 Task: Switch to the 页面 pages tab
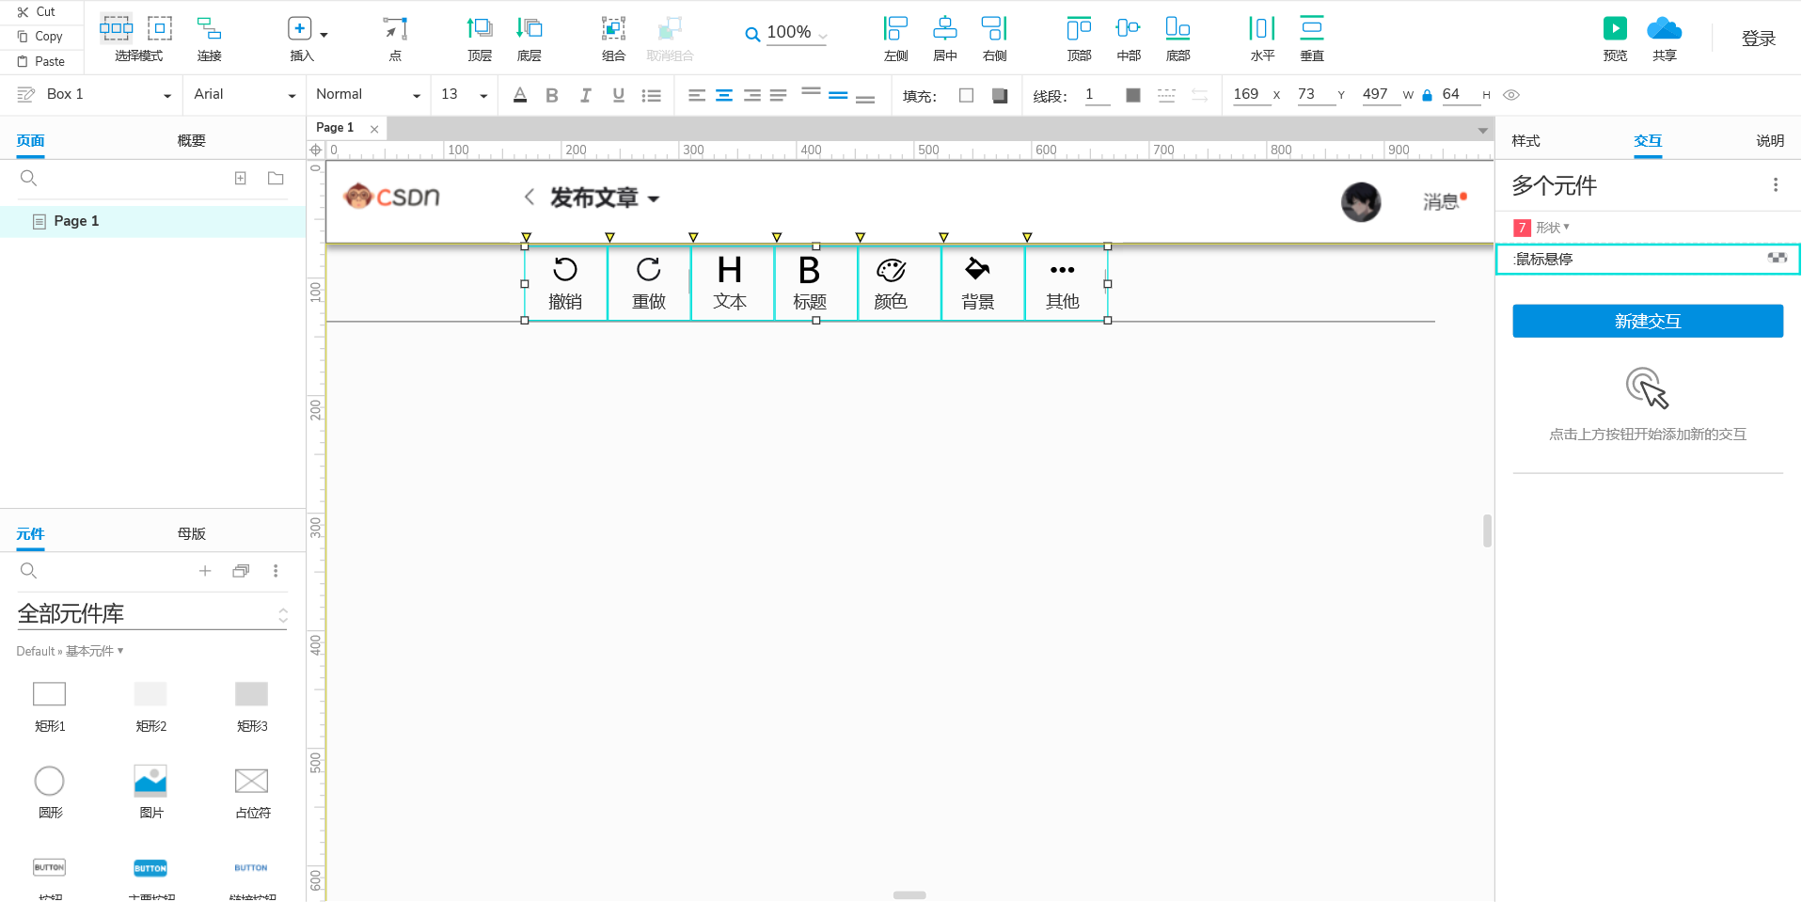click(x=30, y=141)
